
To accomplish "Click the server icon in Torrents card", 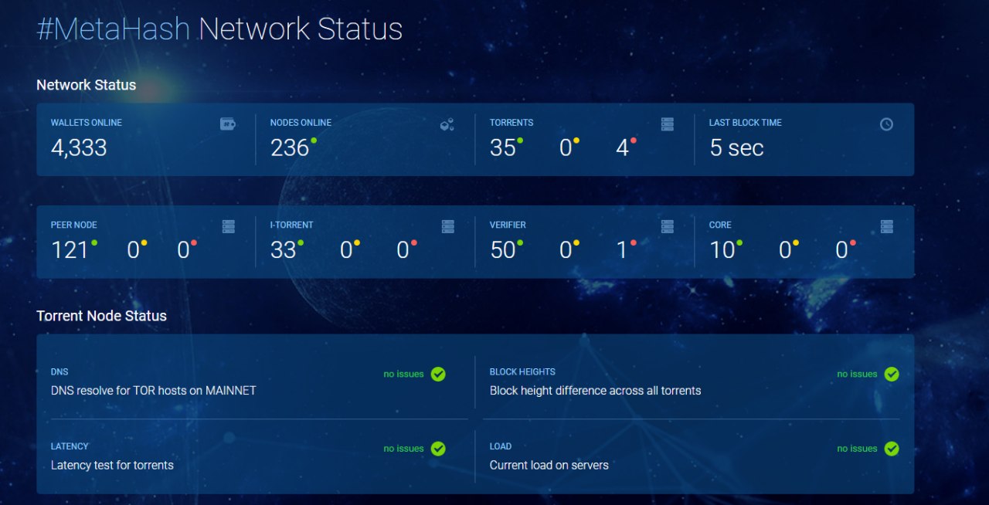I will 668,124.
